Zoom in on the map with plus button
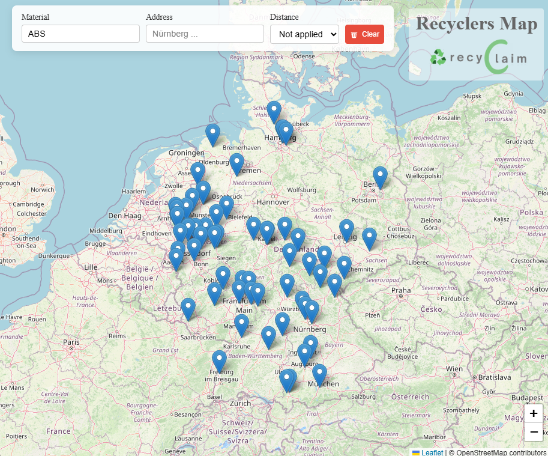Image resolution: width=548 pixels, height=456 pixels. pos(534,413)
